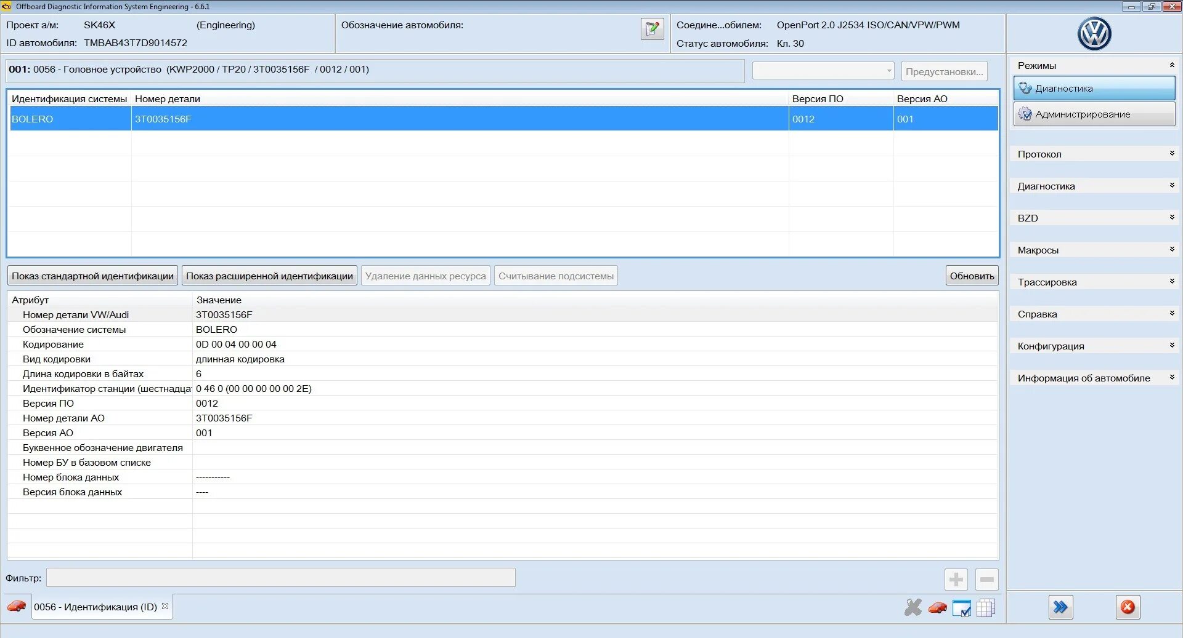Click Версия АО column header
This screenshot has height=638, width=1183.
coord(946,98)
